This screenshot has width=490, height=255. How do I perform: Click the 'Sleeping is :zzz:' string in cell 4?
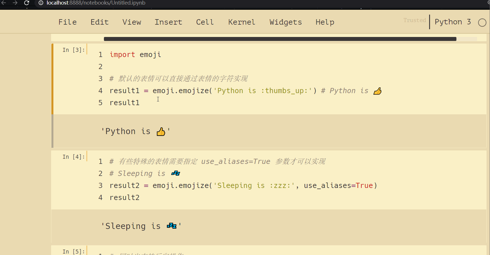coord(254,186)
